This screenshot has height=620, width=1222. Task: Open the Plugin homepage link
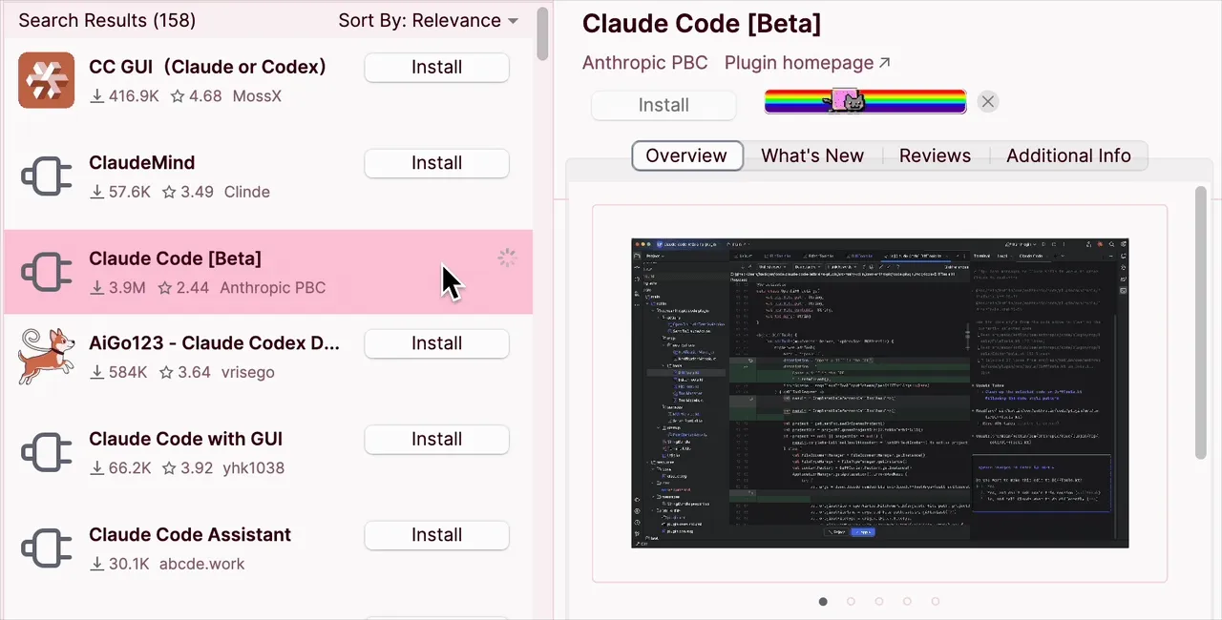(x=807, y=63)
